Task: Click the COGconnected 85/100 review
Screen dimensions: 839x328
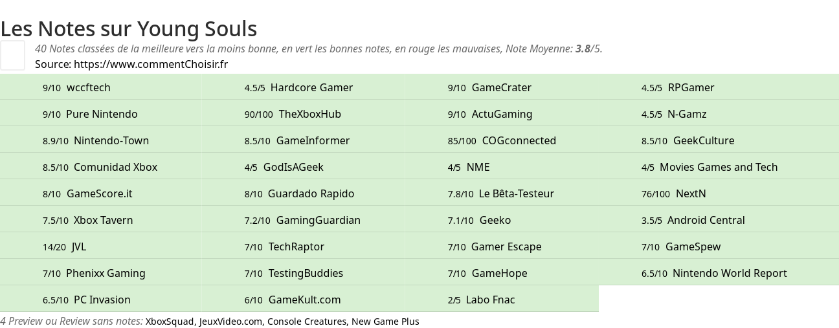Action: (x=519, y=140)
